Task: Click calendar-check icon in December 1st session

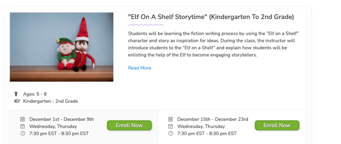Action: [23, 126]
